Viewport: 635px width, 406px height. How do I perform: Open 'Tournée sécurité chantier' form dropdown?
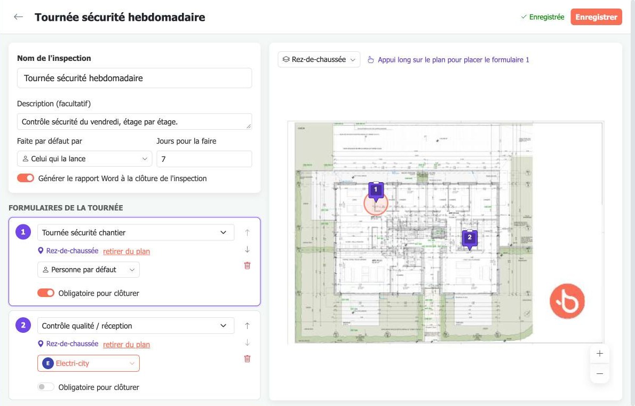[x=136, y=232]
